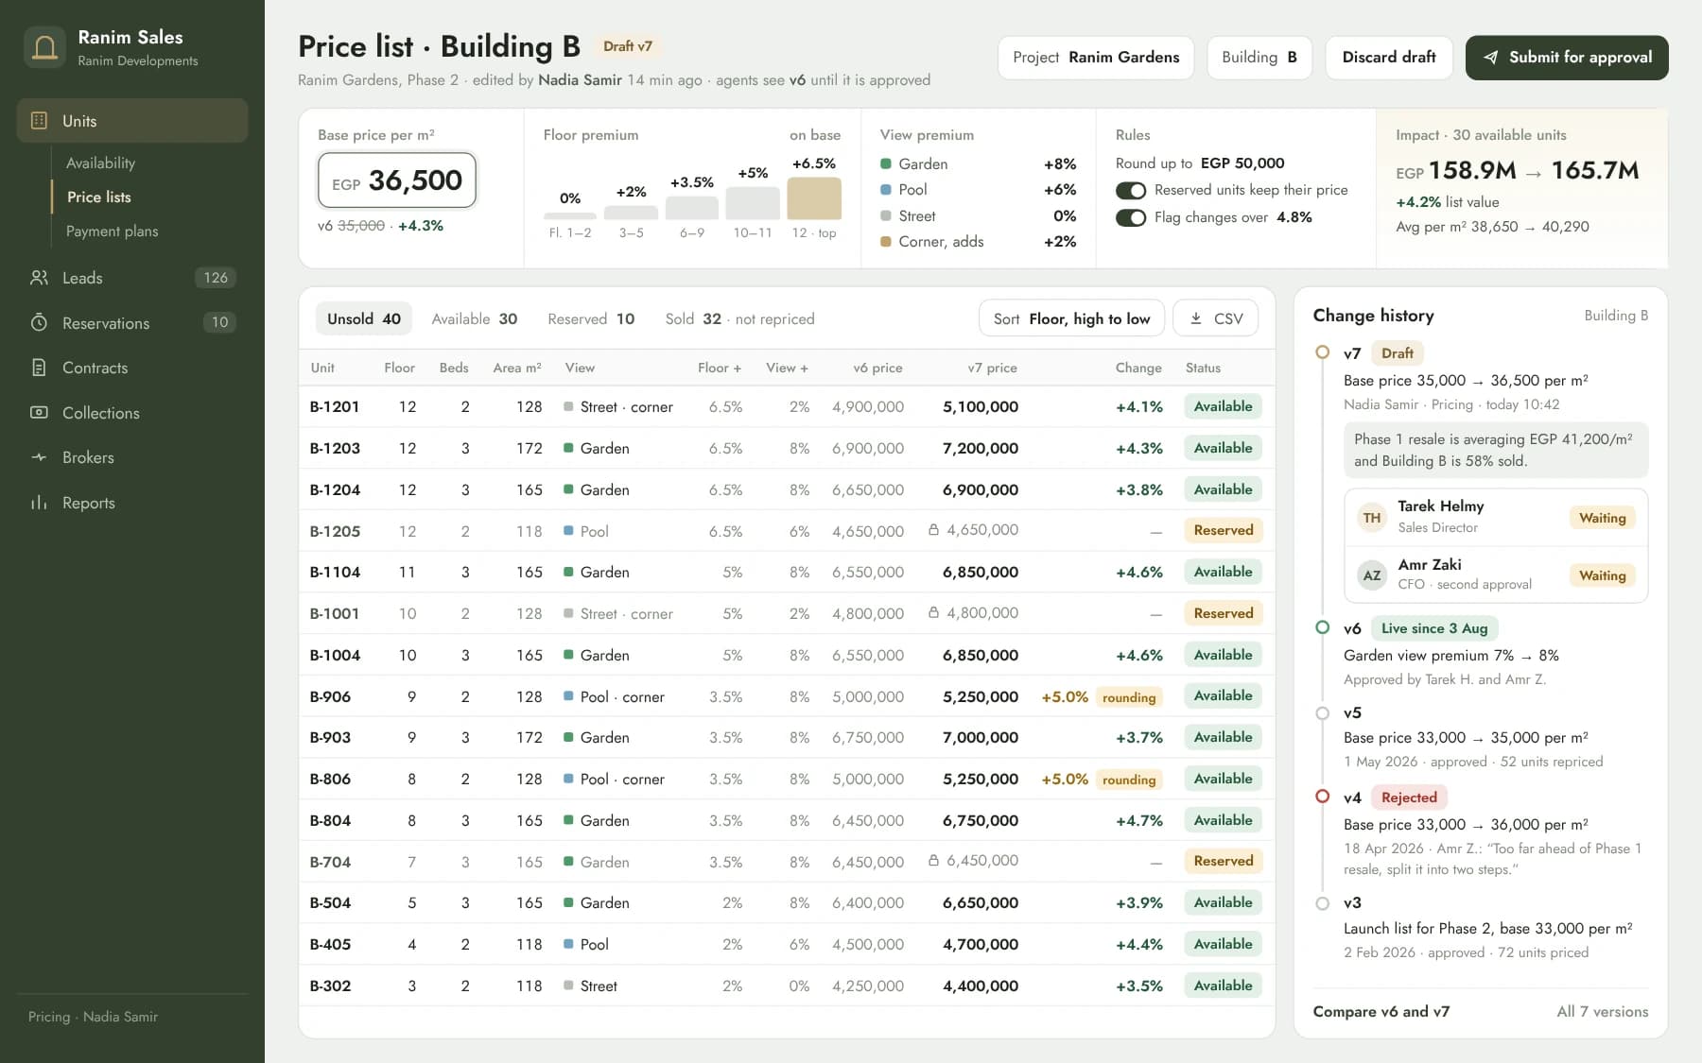Click the lock icon on B-1001 price

pyautogui.click(x=933, y=612)
